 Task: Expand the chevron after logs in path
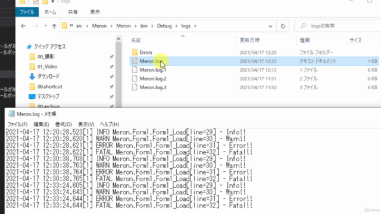tap(195, 26)
